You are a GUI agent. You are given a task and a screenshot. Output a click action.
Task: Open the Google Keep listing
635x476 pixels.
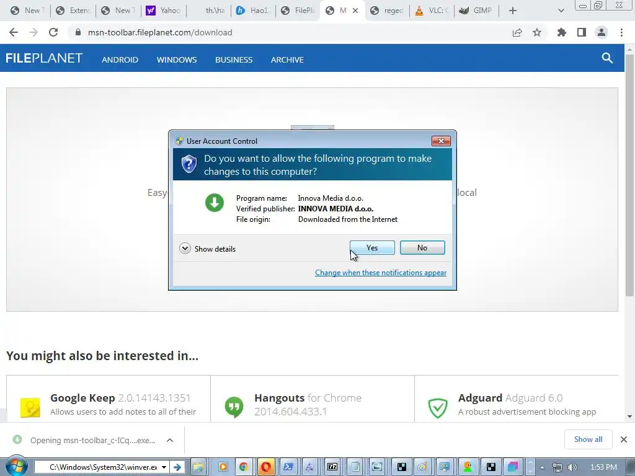point(109,399)
